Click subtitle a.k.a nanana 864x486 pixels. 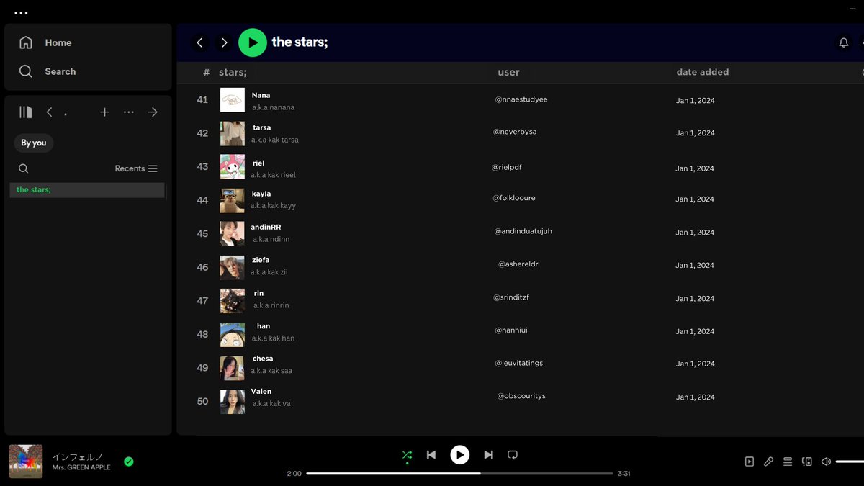click(x=273, y=107)
